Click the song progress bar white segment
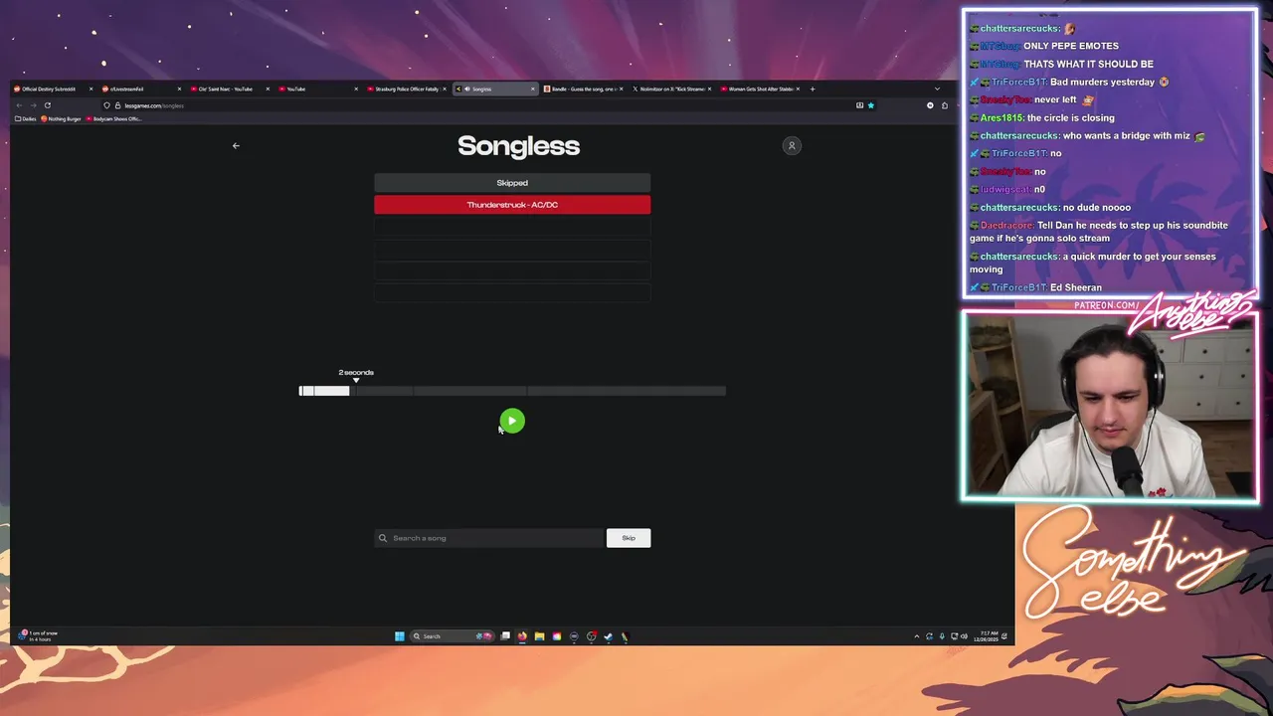Viewport: 1273px width, 716px height. [x=324, y=391]
